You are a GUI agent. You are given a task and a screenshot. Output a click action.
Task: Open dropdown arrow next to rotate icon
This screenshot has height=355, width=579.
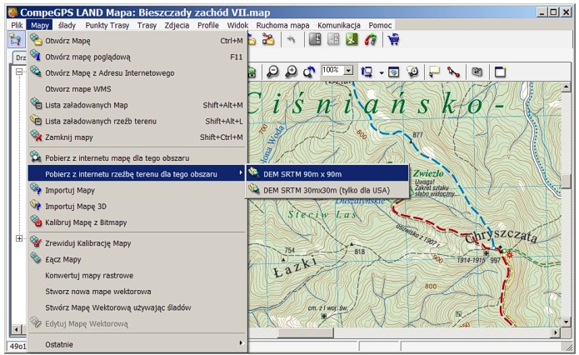382,72
